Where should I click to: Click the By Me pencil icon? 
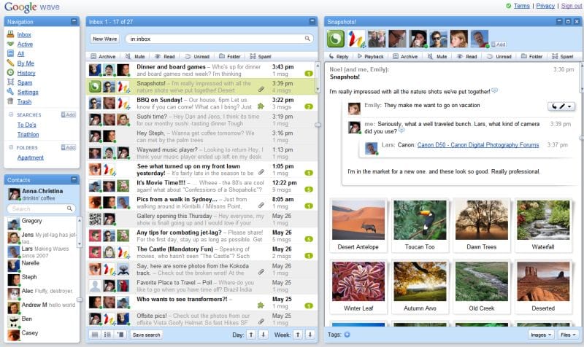10,63
